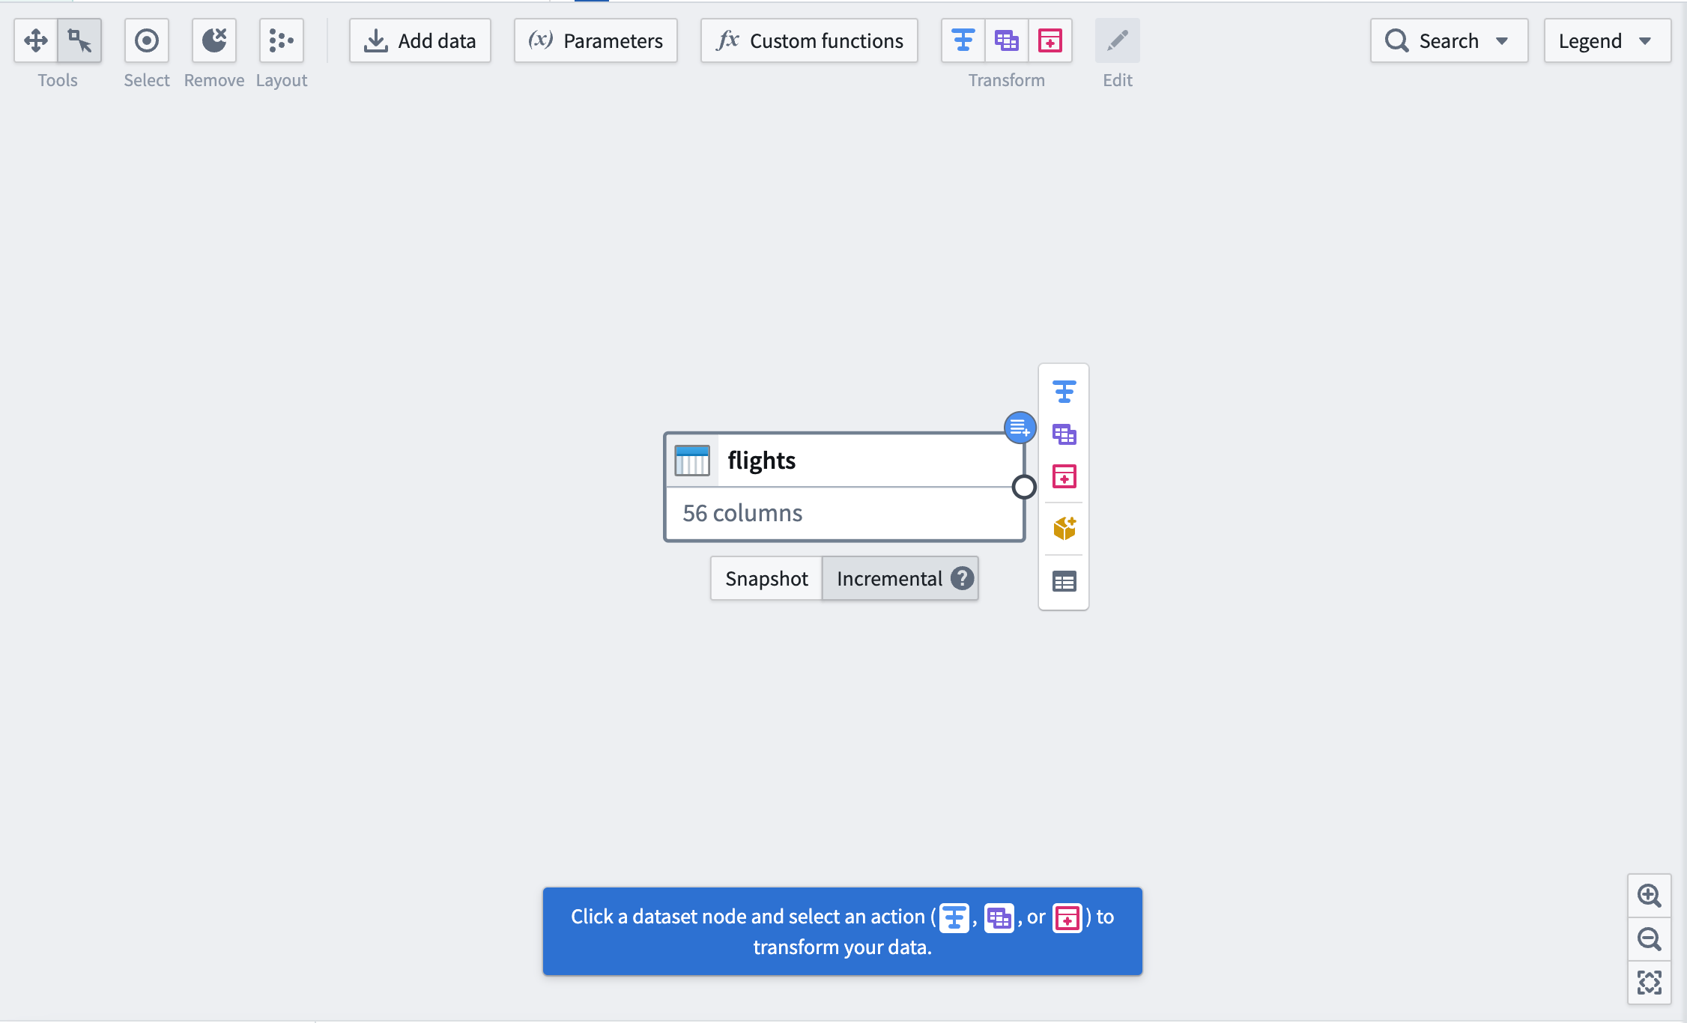Expand the Search options dropdown
The width and height of the screenshot is (1687, 1023).
tap(1503, 40)
